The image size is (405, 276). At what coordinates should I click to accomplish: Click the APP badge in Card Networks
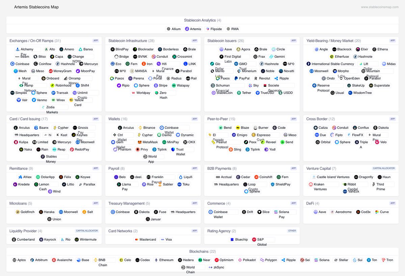[195, 231]
